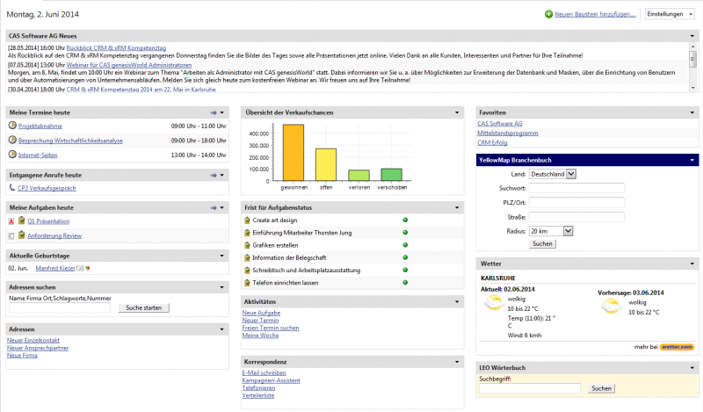Open Favoriten panel menu arrow
Viewport: 703px width, 412px height.
(x=692, y=112)
